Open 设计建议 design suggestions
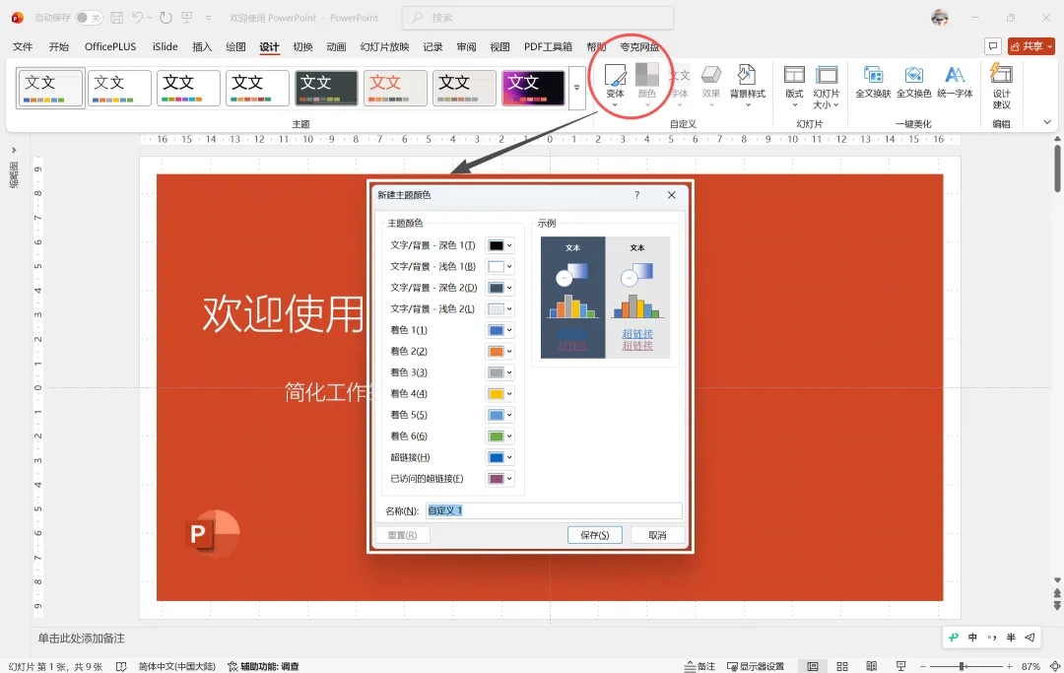The height and width of the screenshot is (673, 1064). click(x=1002, y=86)
